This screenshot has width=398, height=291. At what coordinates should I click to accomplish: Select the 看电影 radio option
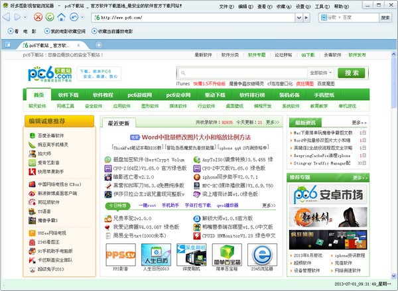pos(11,31)
